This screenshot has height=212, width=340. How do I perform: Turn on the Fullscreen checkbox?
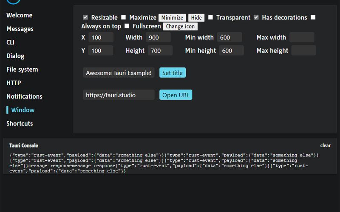pos(127,26)
